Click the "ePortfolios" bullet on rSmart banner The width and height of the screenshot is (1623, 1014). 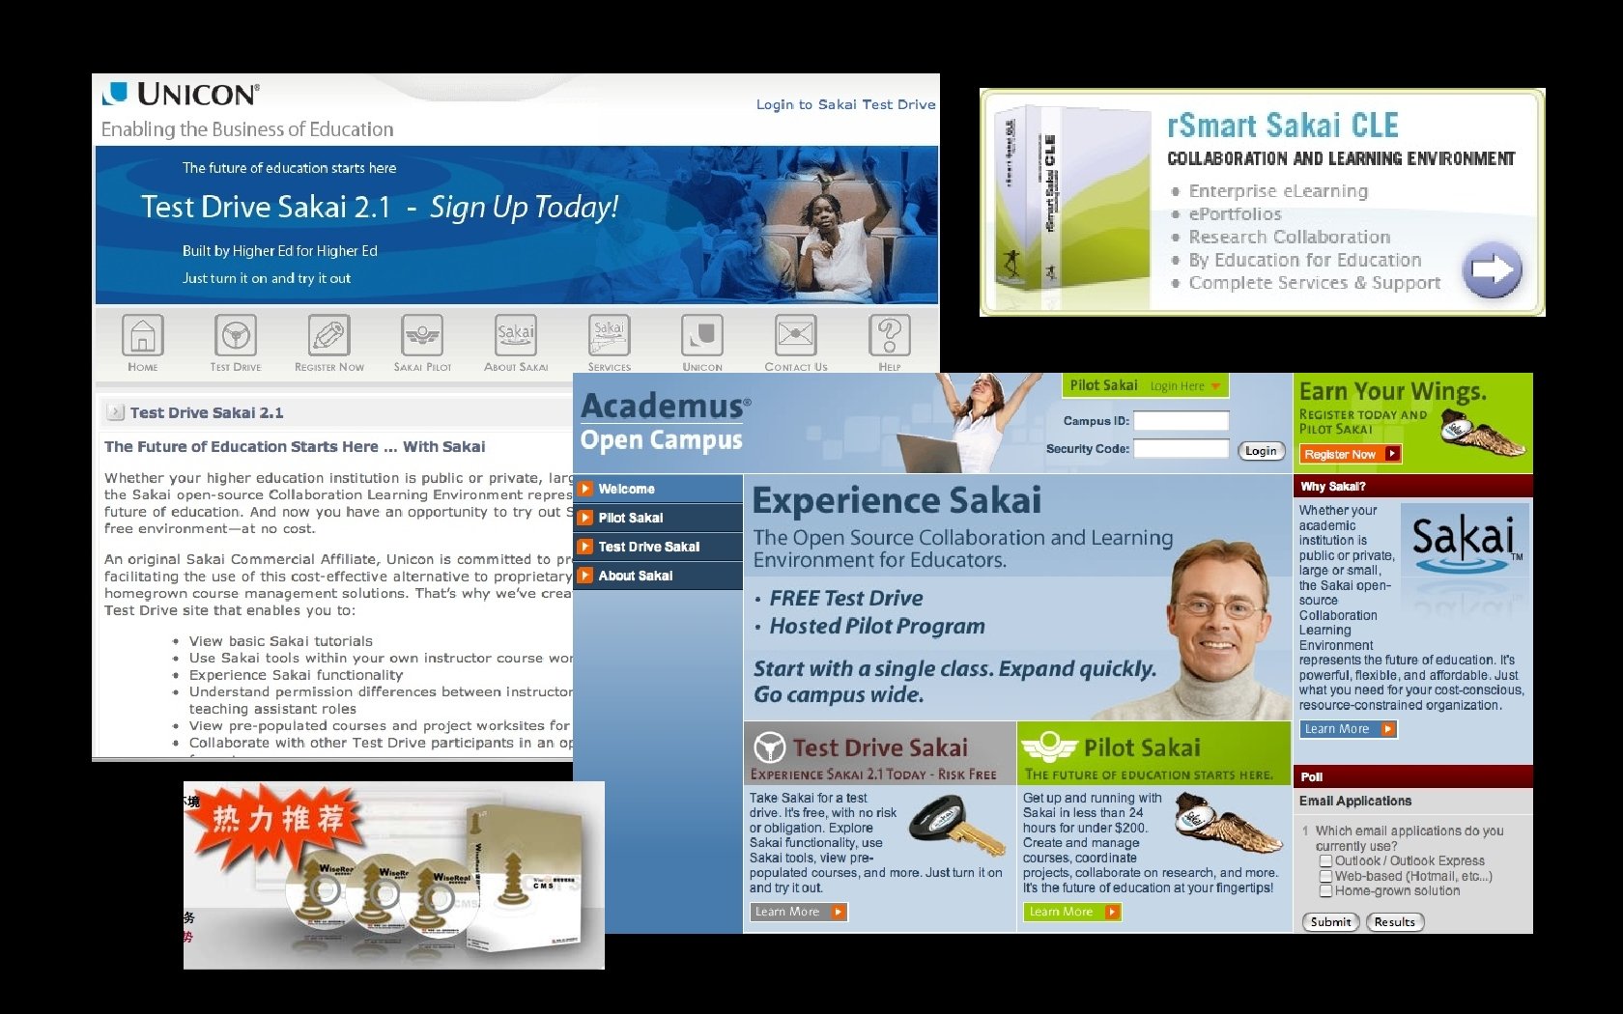click(x=1235, y=214)
